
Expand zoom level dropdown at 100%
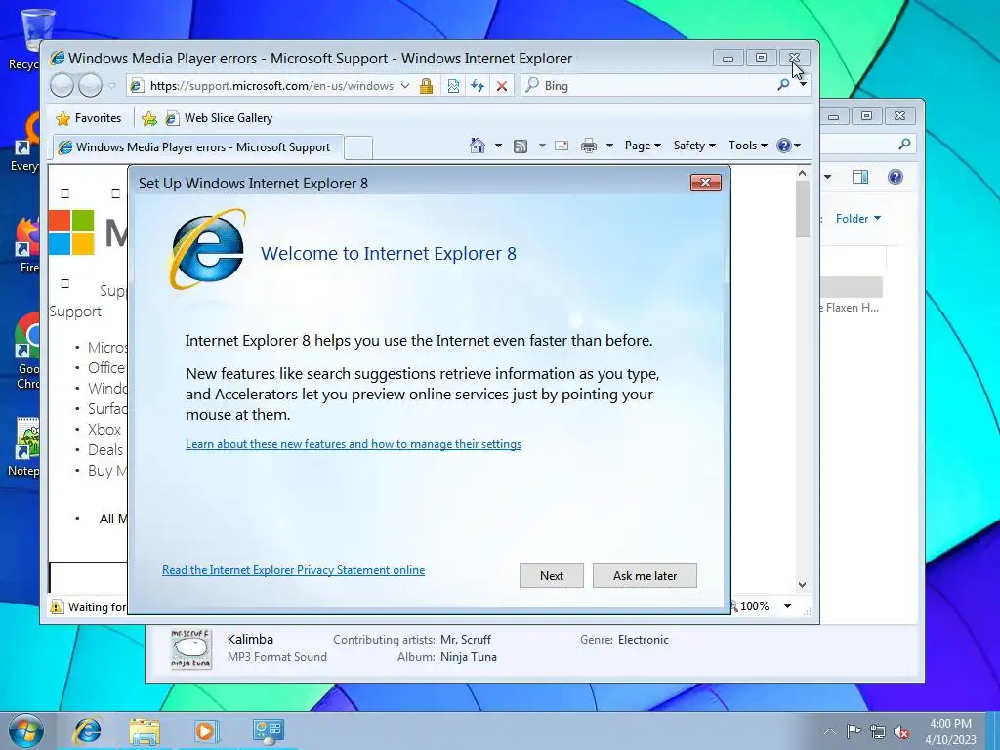pyautogui.click(x=788, y=605)
